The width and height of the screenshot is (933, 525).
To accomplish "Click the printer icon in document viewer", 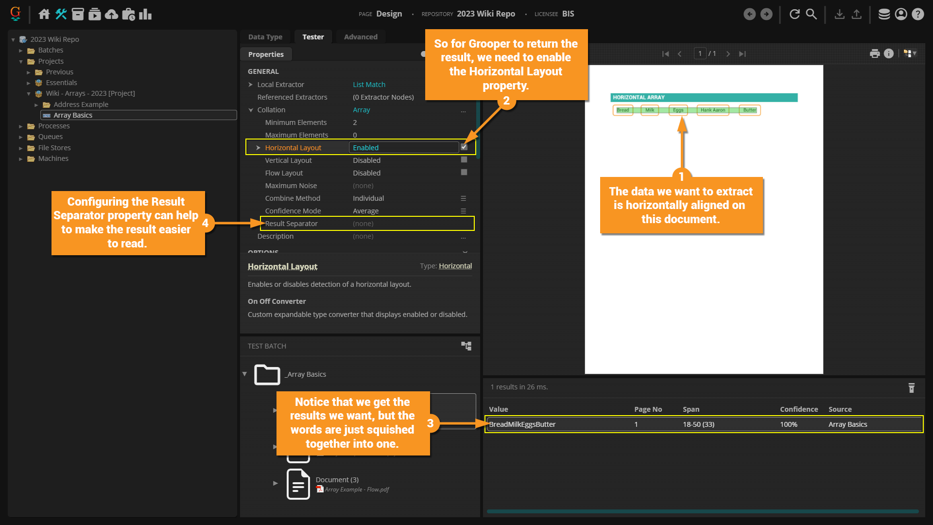I will tap(875, 53).
